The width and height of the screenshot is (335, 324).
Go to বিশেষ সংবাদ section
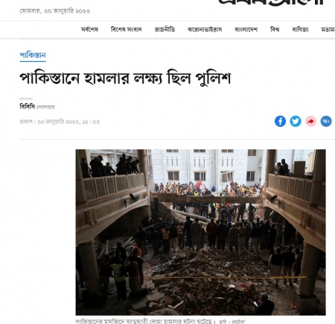pos(126,30)
